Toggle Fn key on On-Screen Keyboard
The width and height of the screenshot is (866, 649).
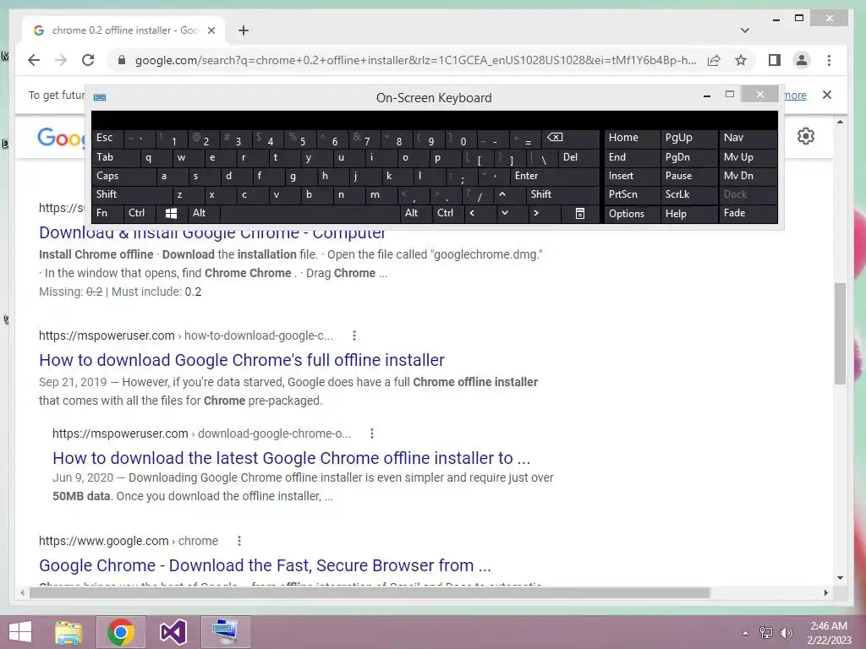tap(107, 213)
